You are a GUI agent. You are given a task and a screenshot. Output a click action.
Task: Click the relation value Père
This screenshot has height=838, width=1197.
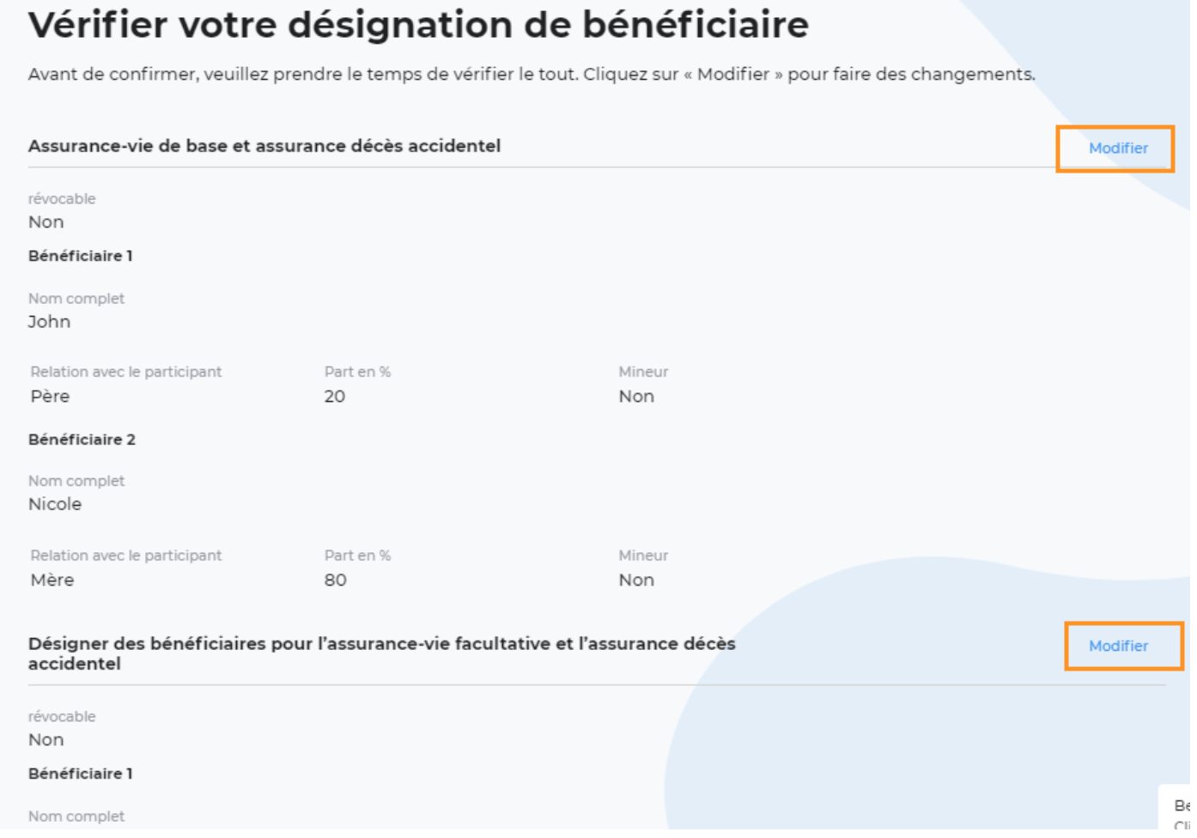coord(50,398)
